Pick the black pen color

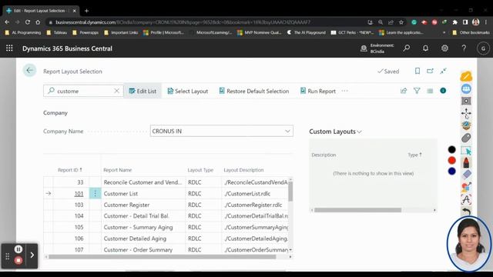(x=452, y=150)
